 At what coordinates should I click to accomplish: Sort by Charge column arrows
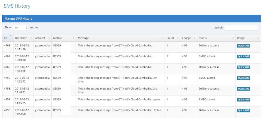[194, 38]
